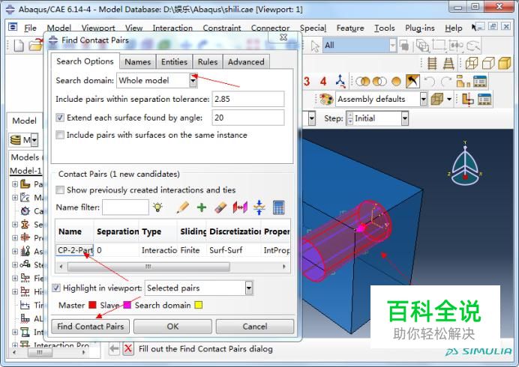Click the table horizontal scrollbar
Viewport: 519px width, 367px height.
148,267
